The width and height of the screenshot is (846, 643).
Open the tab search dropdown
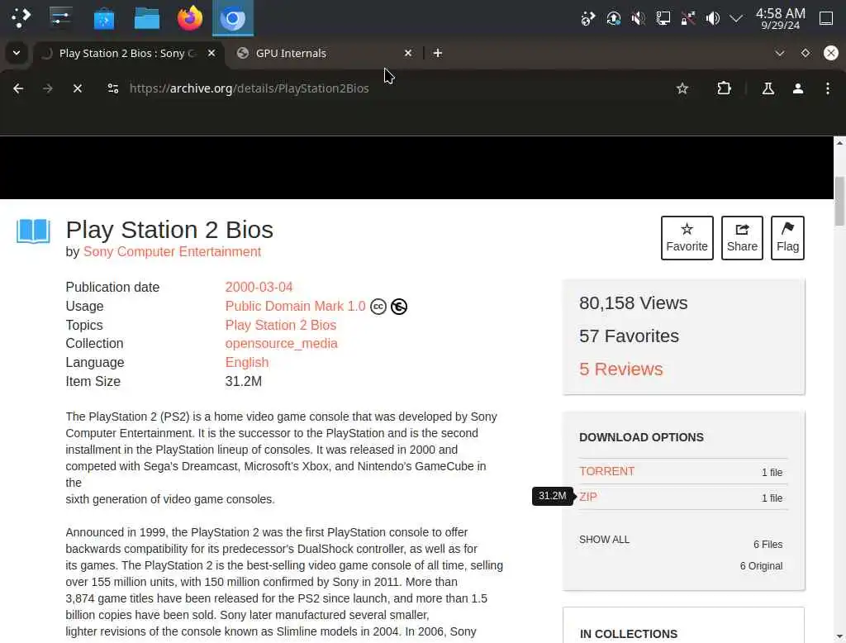[x=17, y=53]
